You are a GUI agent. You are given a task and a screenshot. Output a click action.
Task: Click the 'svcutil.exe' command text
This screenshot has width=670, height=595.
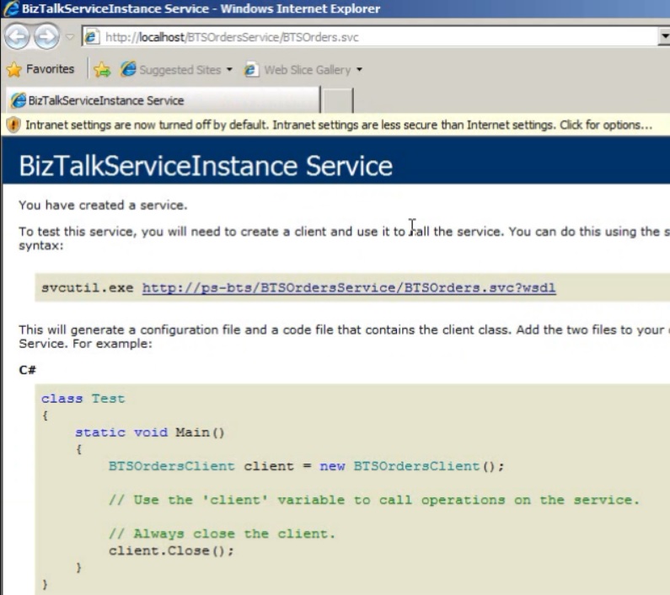point(87,287)
